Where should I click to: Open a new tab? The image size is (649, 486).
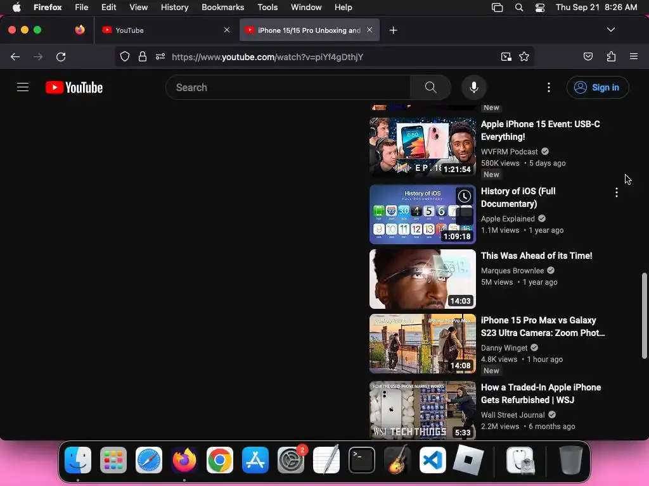[x=393, y=30]
